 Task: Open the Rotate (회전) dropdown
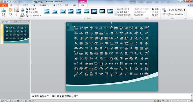[x=156, y=15]
